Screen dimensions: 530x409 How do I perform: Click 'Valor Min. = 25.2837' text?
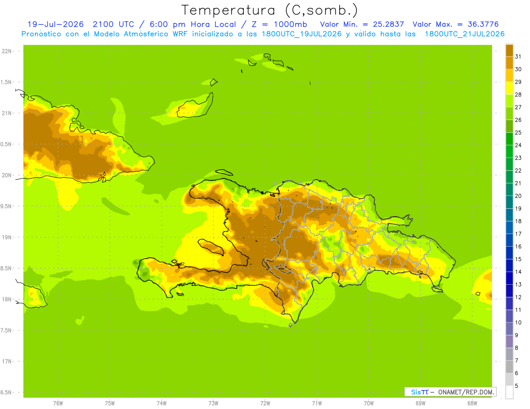(362, 24)
